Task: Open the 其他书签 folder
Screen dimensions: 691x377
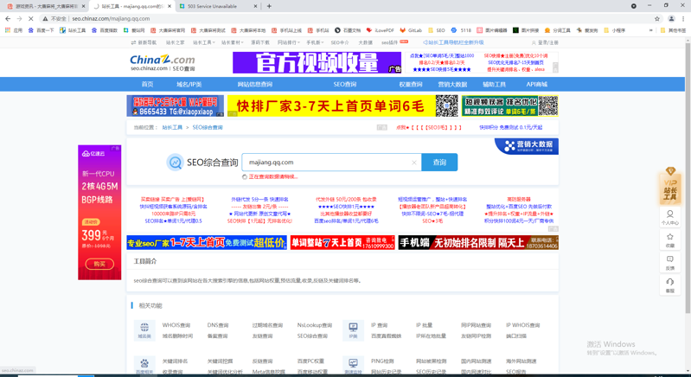Action: tap(673, 30)
